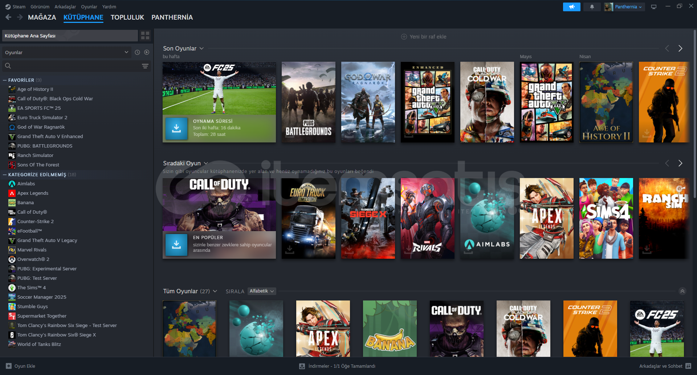Sort by recent activity clock icon
The width and height of the screenshot is (697, 375).
click(137, 52)
